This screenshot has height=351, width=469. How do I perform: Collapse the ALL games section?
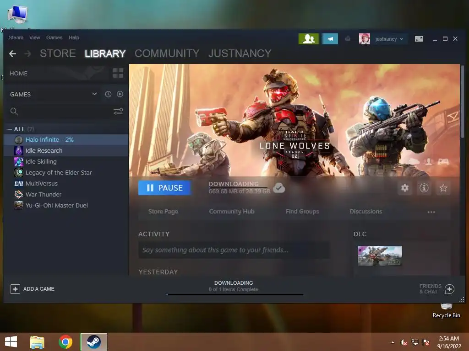click(x=10, y=129)
